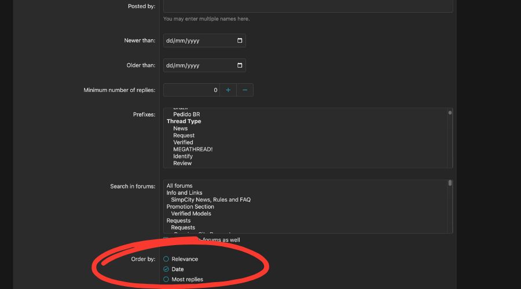Choose the Request prefix
The image size is (521, 289).
coord(184,135)
